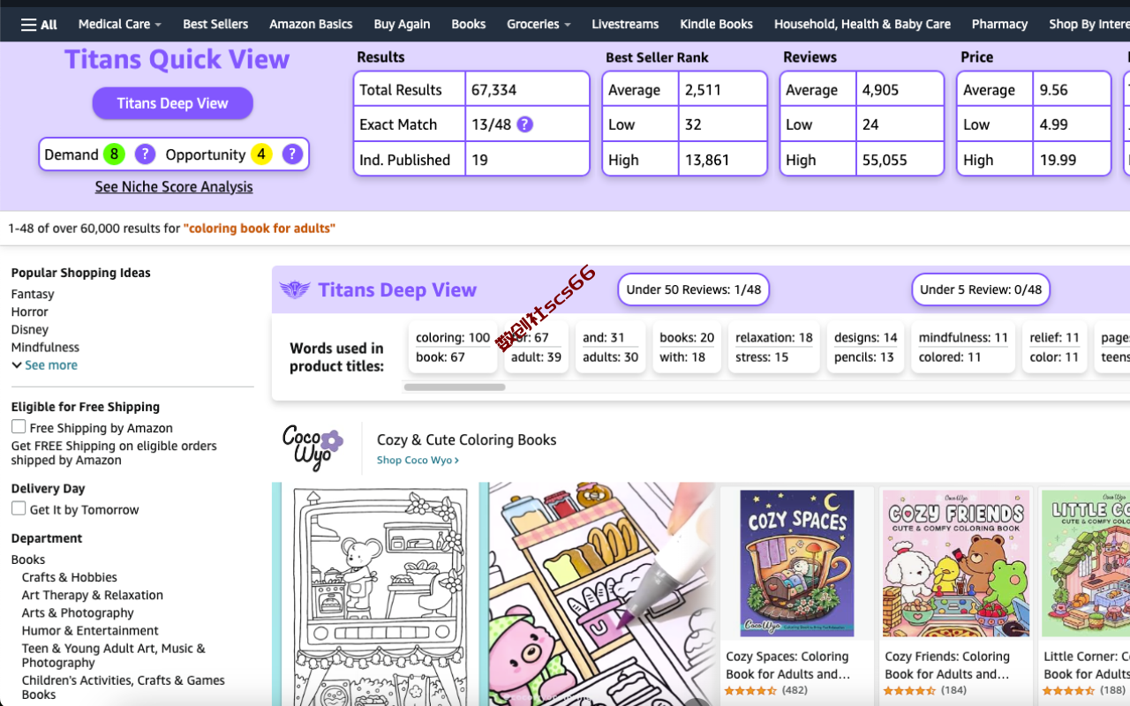The height and width of the screenshot is (706, 1130).
Task: Click the title words horizontal scrollbar
Action: pos(455,387)
